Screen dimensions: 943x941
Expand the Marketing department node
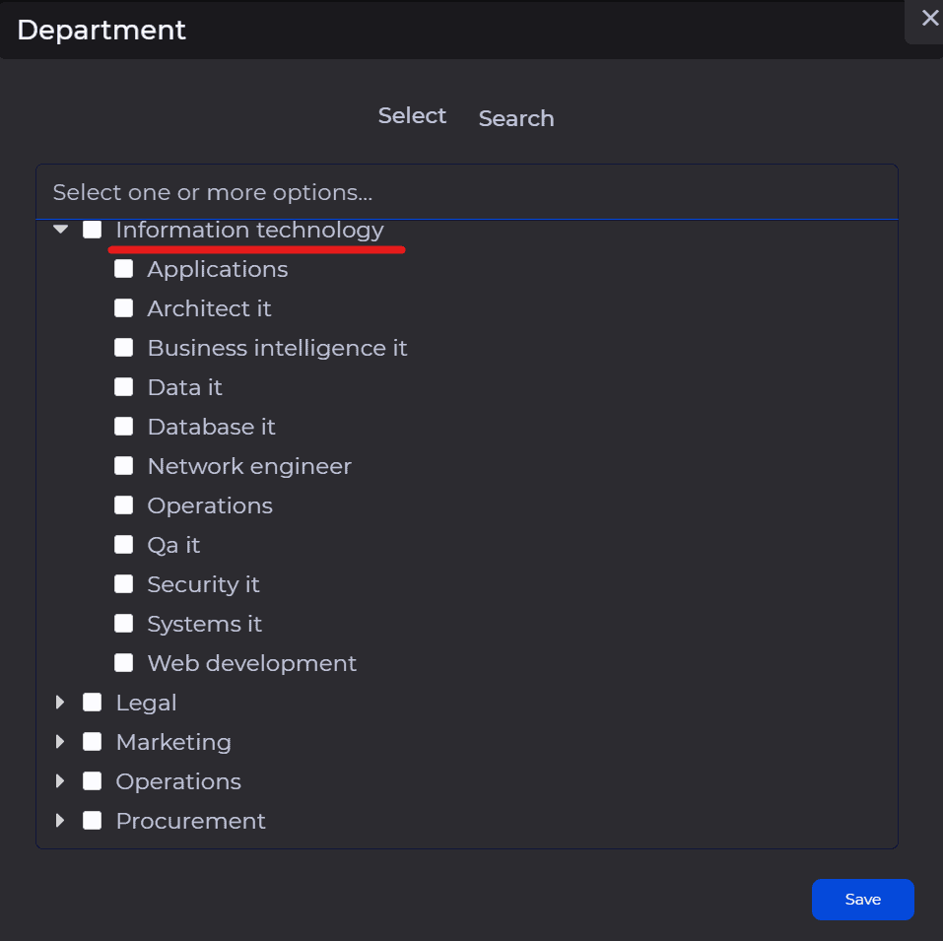pyautogui.click(x=61, y=742)
